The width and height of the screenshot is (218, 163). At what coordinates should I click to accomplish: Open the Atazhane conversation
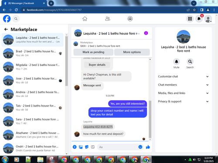point(33,135)
